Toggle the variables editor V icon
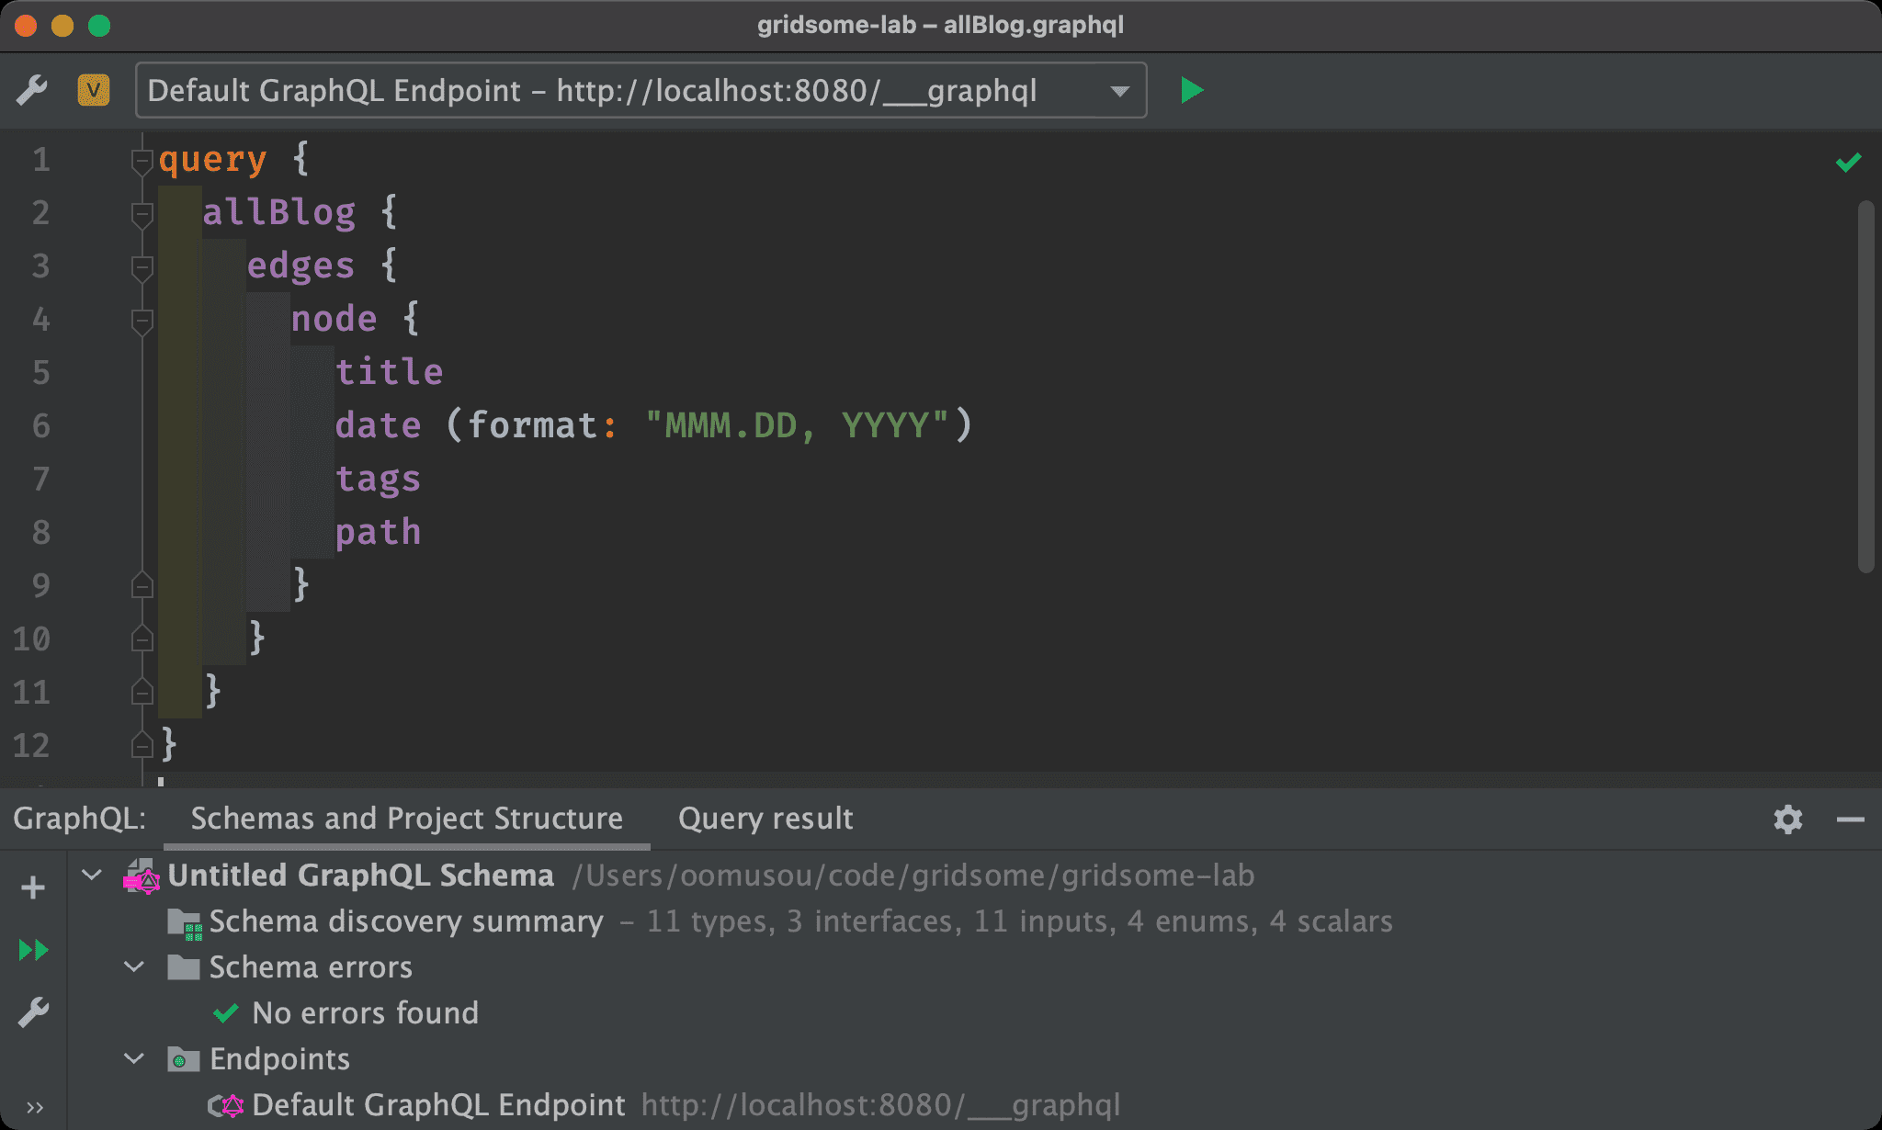This screenshot has height=1130, width=1882. pos(94,90)
